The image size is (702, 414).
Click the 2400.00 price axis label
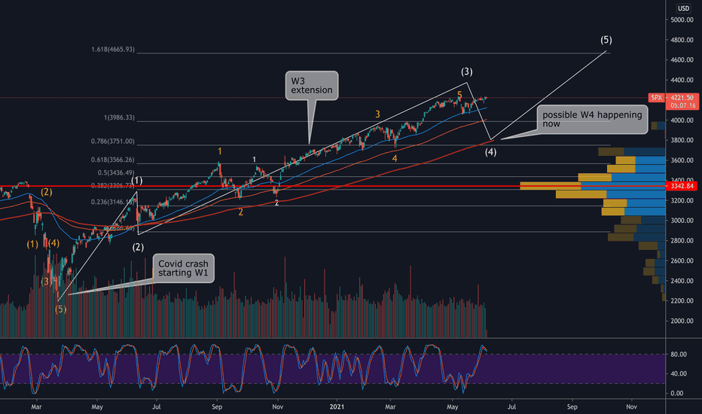tap(682, 281)
